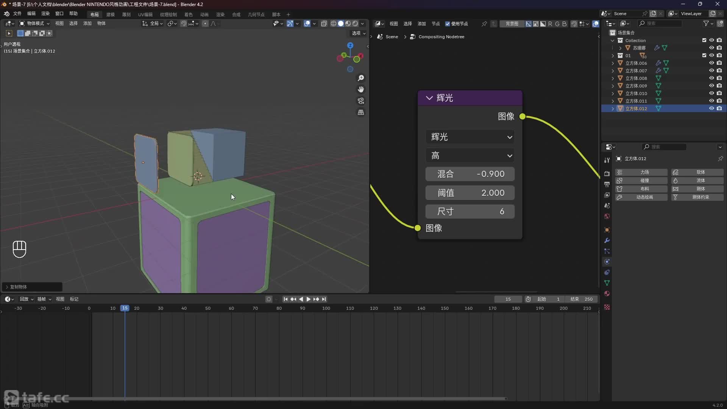Select wireframe viewport shading icon
The image size is (727, 409).
334,23
